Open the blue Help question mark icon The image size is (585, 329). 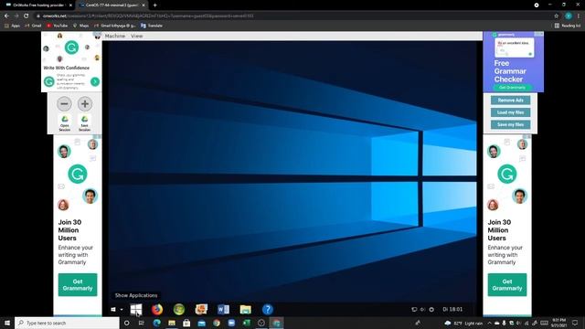(268, 309)
